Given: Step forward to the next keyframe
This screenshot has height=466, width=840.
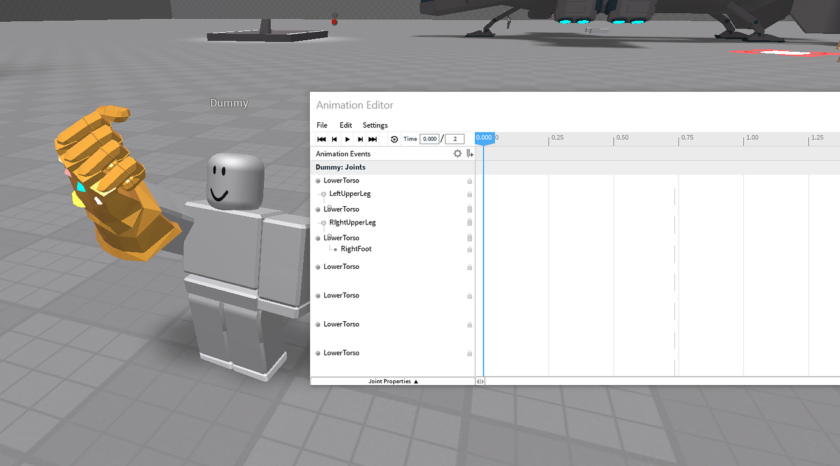Looking at the screenshot, I should coord(360,139).
